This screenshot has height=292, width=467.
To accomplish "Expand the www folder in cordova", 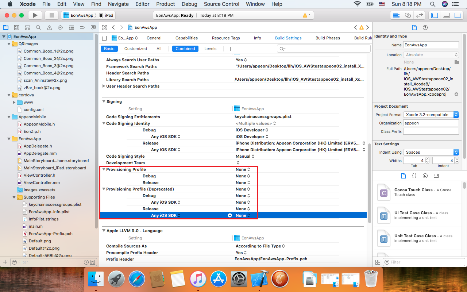I will pos(14,102).
